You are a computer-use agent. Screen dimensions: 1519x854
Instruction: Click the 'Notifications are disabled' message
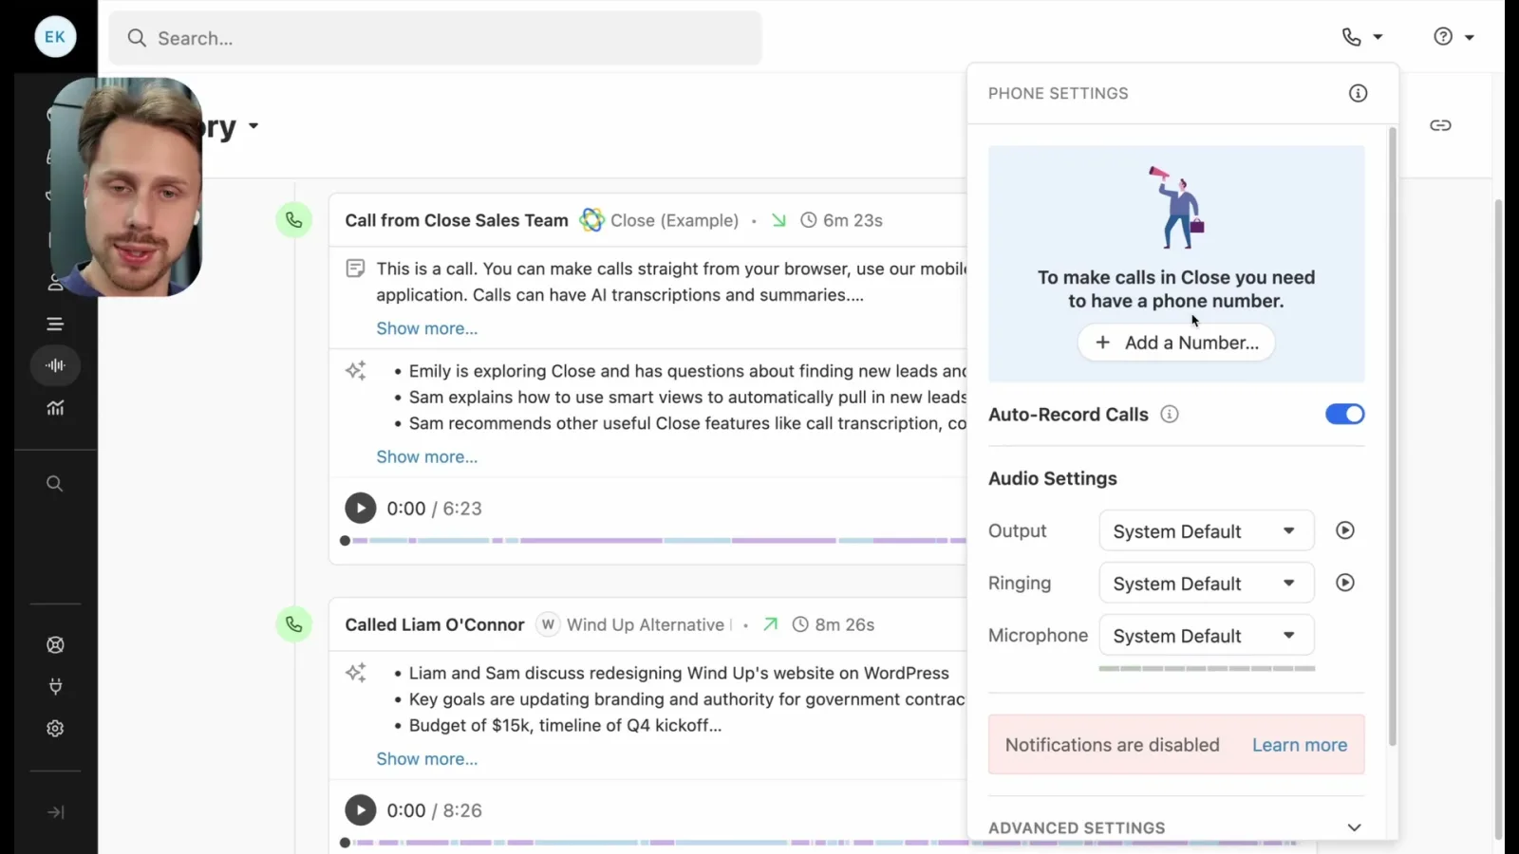pyautogui.click(x=1113, y=745)
